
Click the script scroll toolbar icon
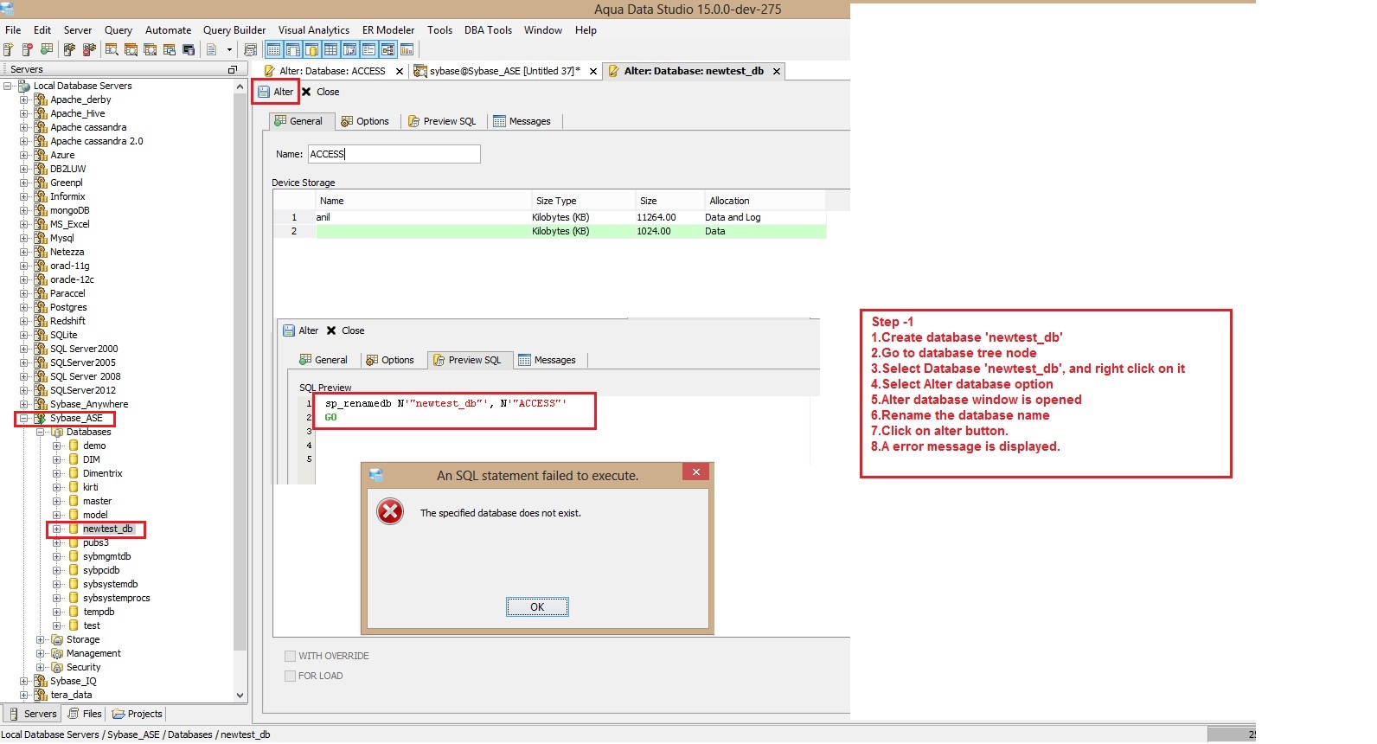[x=251, y=49]
